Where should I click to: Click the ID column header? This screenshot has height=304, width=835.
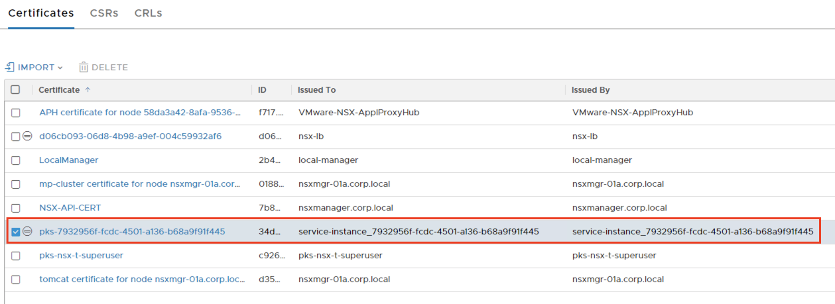263,89
